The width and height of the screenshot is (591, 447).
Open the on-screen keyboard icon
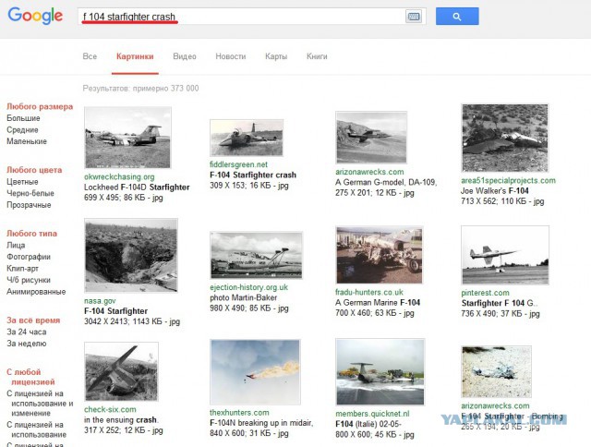[414, 17]
